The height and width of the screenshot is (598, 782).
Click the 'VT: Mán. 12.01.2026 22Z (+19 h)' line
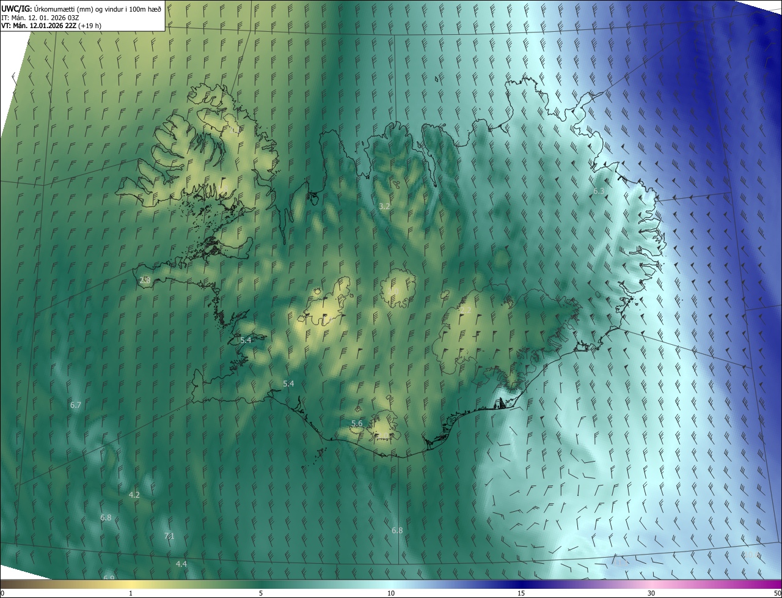(53, 26)
